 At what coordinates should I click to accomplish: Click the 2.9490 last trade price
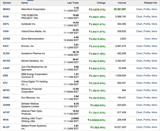pyautogui.click(x=75, y=118)
